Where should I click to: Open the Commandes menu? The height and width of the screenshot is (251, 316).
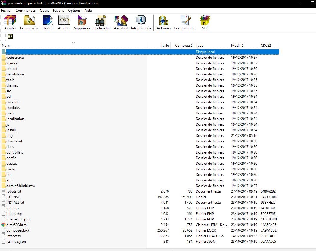coord(26,11)
